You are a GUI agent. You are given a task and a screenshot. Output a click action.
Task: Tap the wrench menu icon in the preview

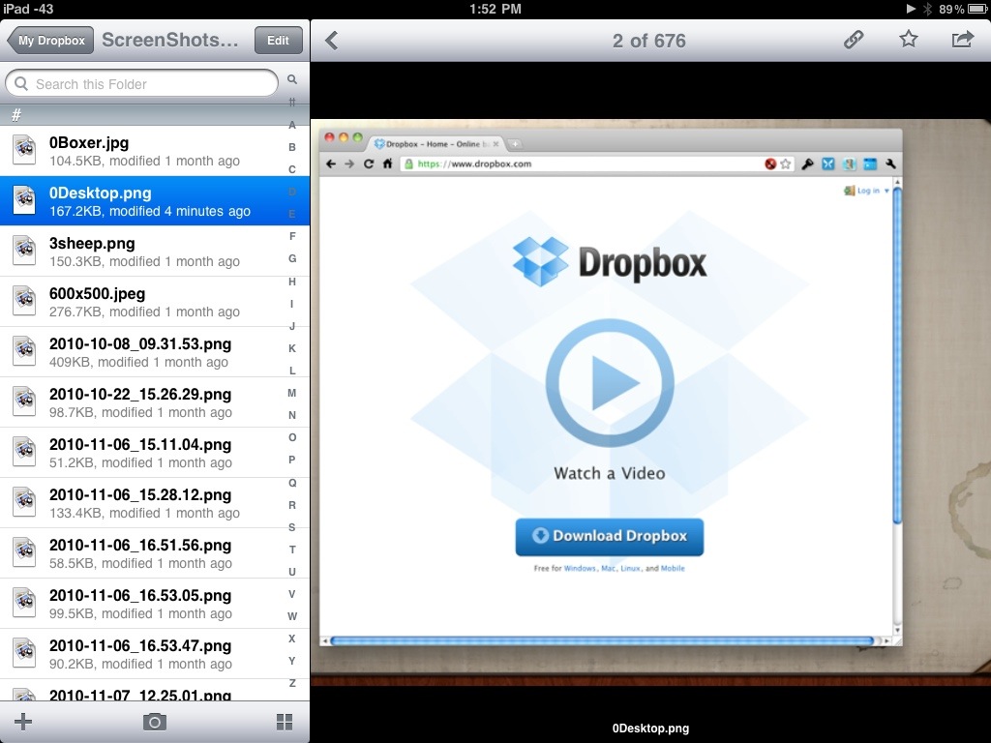[890, 164]
